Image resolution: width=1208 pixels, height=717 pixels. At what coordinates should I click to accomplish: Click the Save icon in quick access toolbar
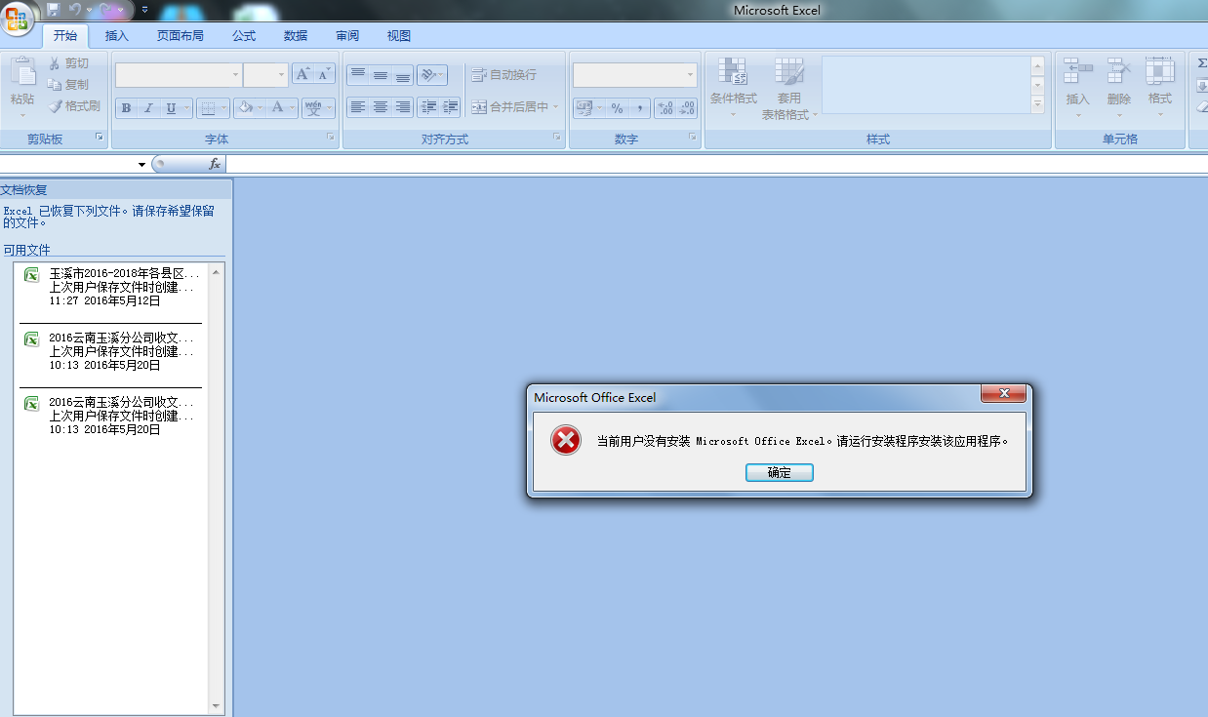[x=53, y=10]
